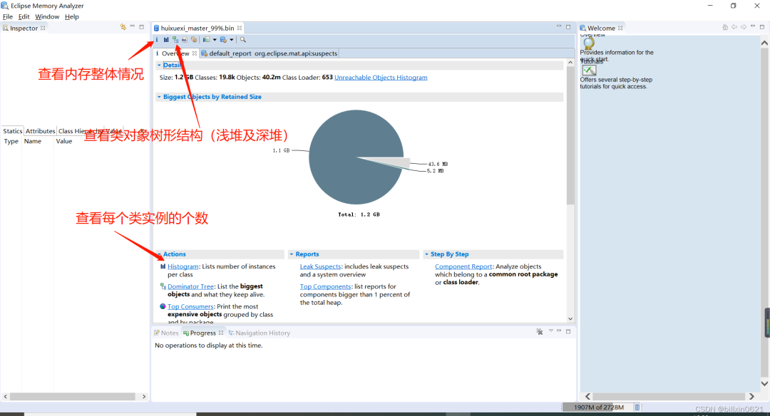Click the Type column header
The width and height of the screenshot is (770, 416).
point(11,141)
